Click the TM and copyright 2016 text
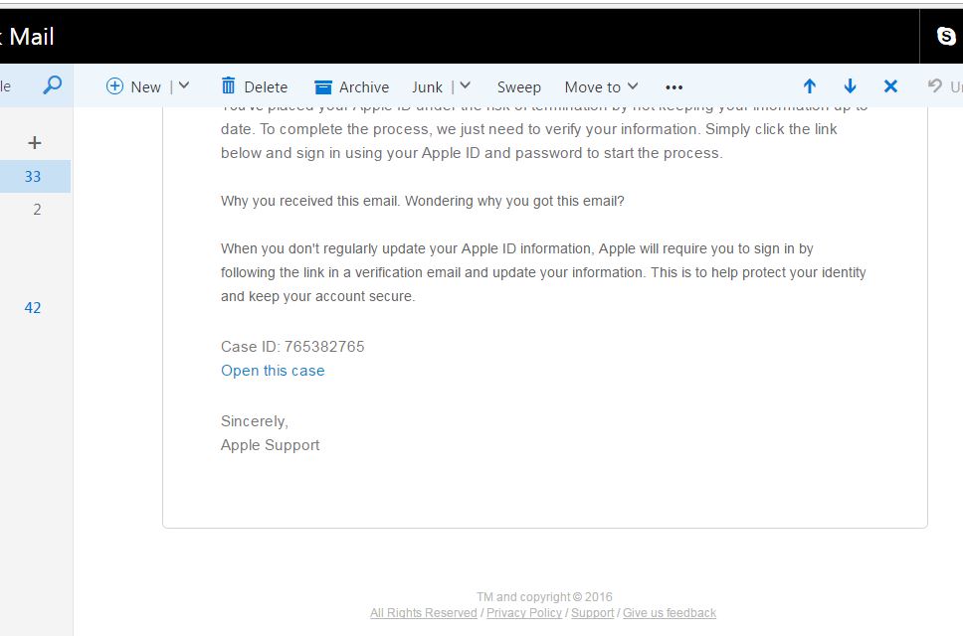 click(x=544, y=597)
